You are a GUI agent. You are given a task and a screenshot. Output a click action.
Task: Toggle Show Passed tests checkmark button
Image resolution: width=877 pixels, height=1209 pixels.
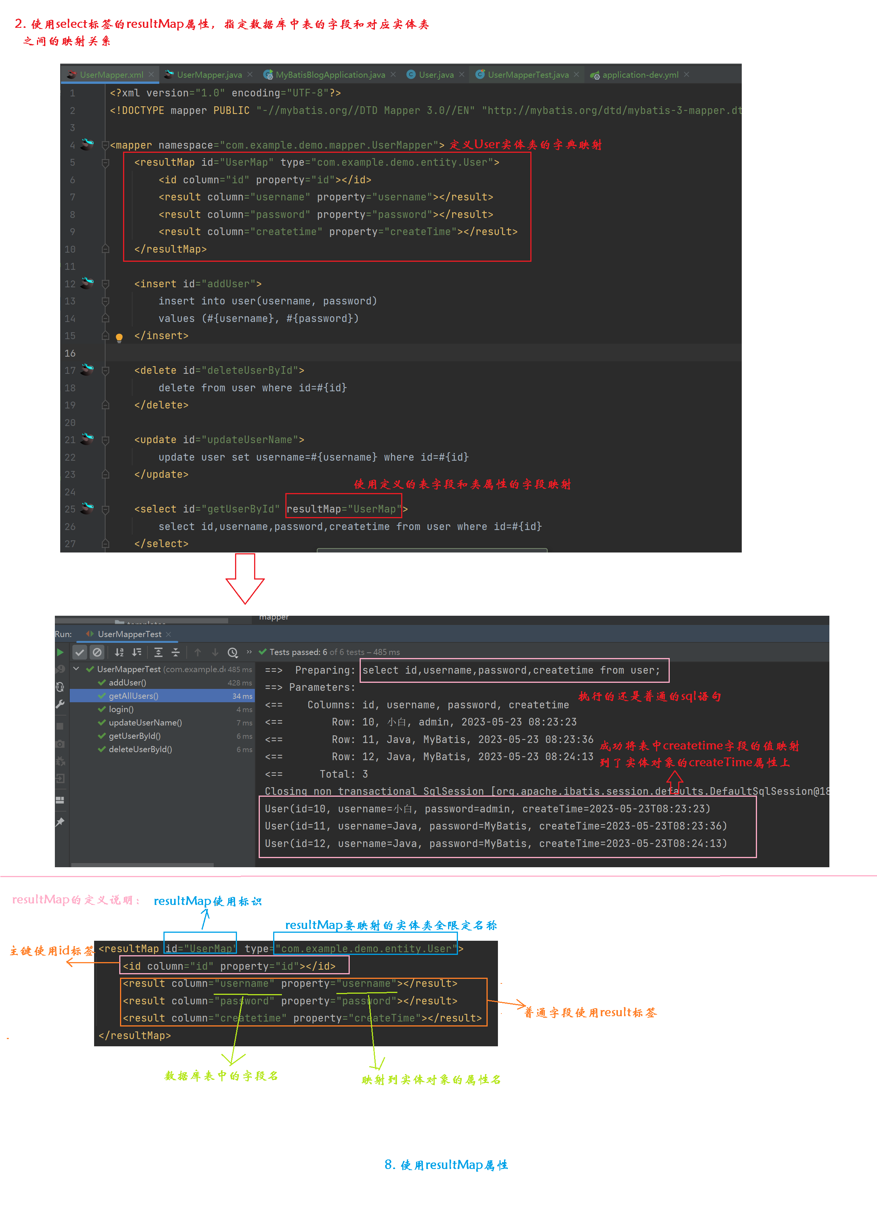click(80, 652)
